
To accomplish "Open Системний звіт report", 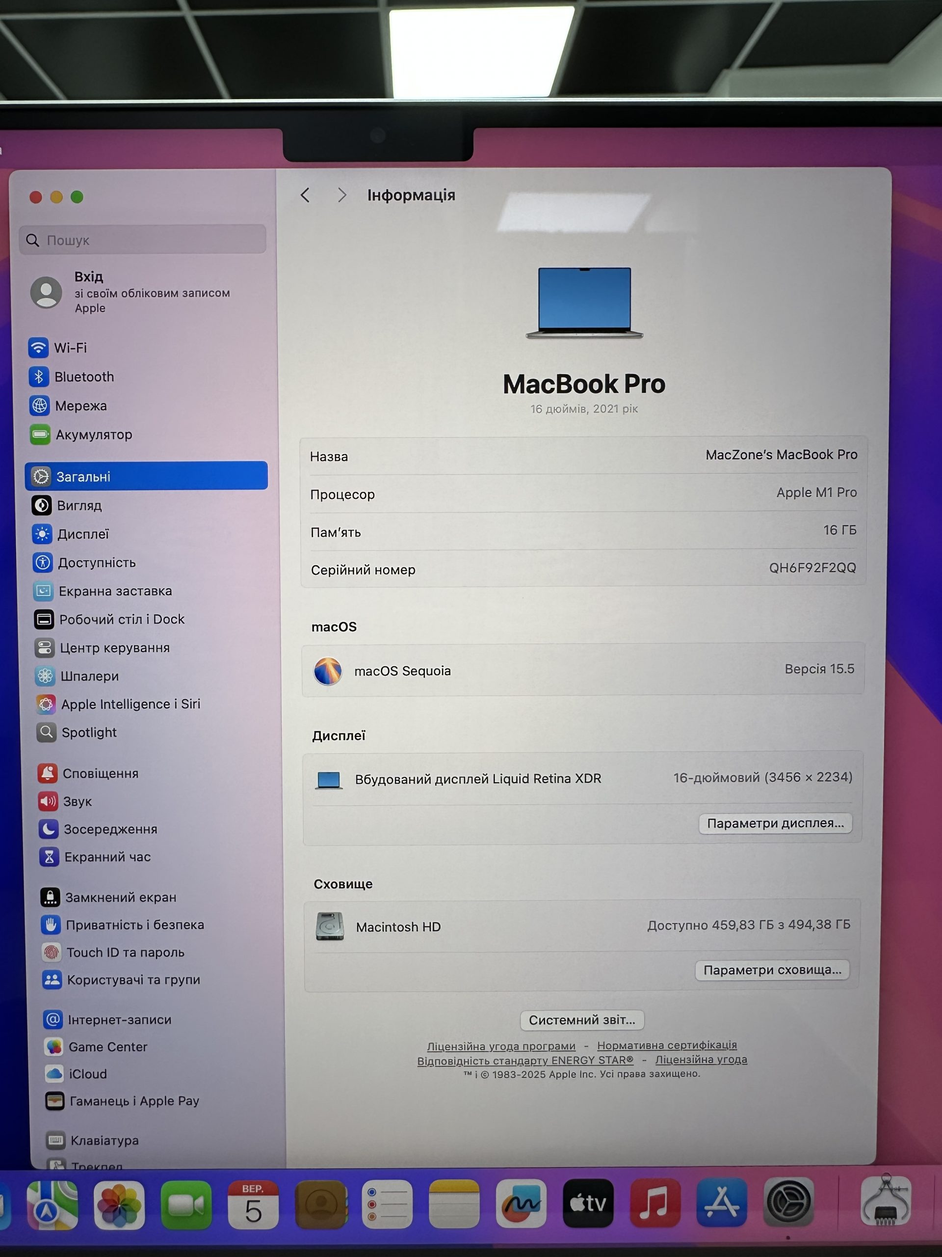I will [582, 1020].
